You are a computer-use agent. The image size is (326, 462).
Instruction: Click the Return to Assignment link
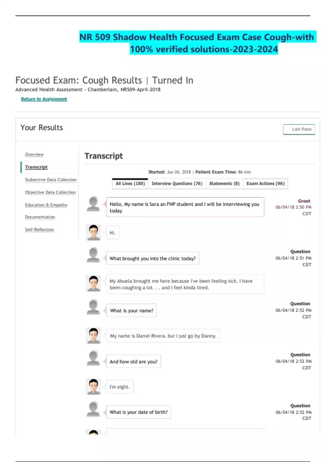[44, 99]
